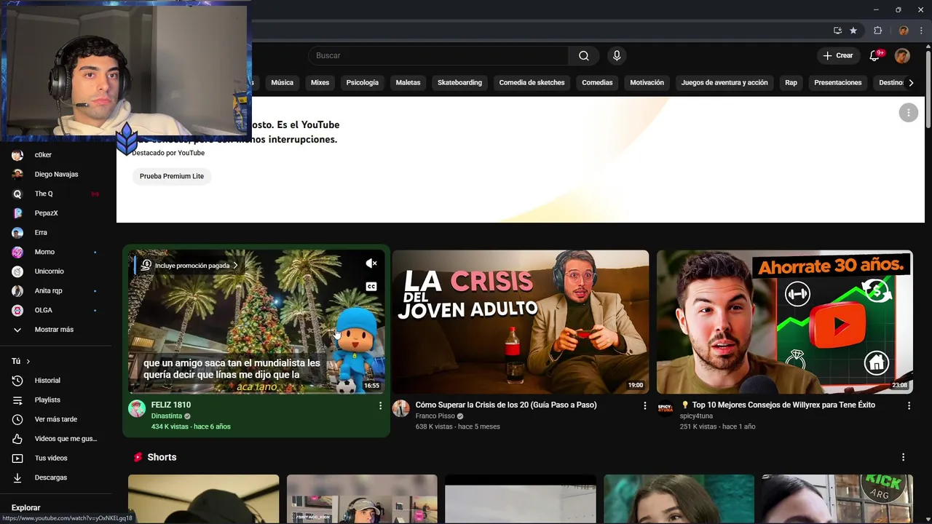Show more chips with right arrow

[x=911, y=82]
